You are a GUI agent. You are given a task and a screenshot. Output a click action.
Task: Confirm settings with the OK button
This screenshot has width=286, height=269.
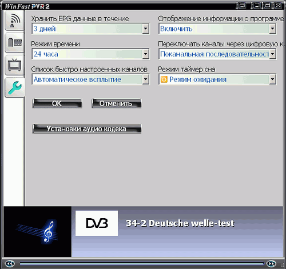pos(57,103)
